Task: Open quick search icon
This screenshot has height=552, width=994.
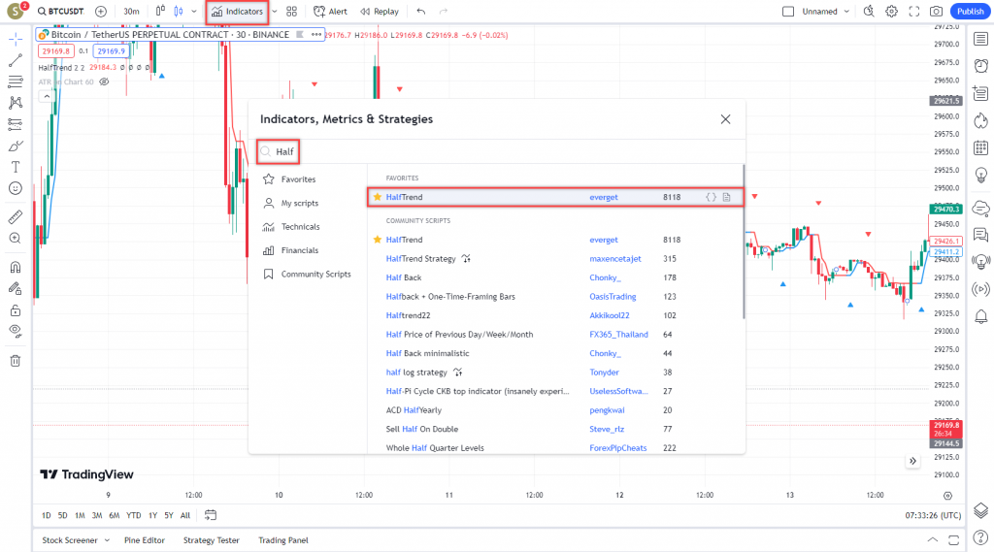Action: click(869, 12)
